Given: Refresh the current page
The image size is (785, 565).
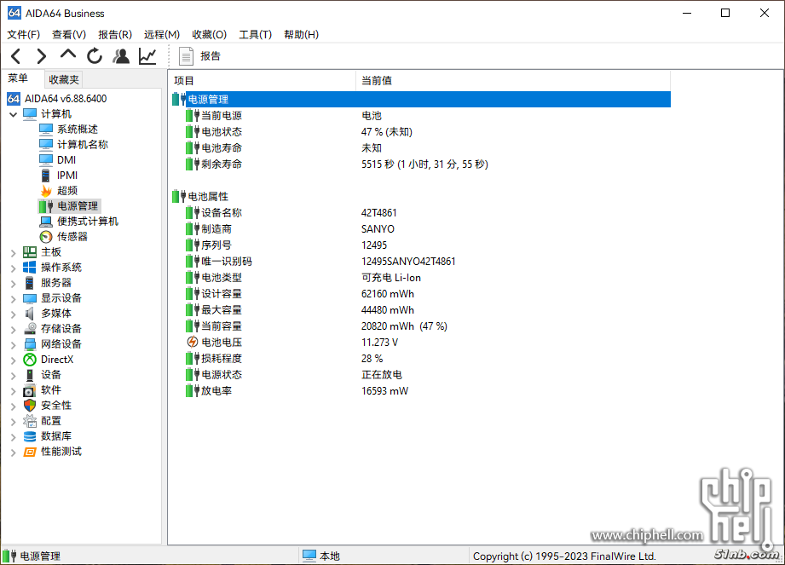Looking at the screenshot, I should point(95,56).
